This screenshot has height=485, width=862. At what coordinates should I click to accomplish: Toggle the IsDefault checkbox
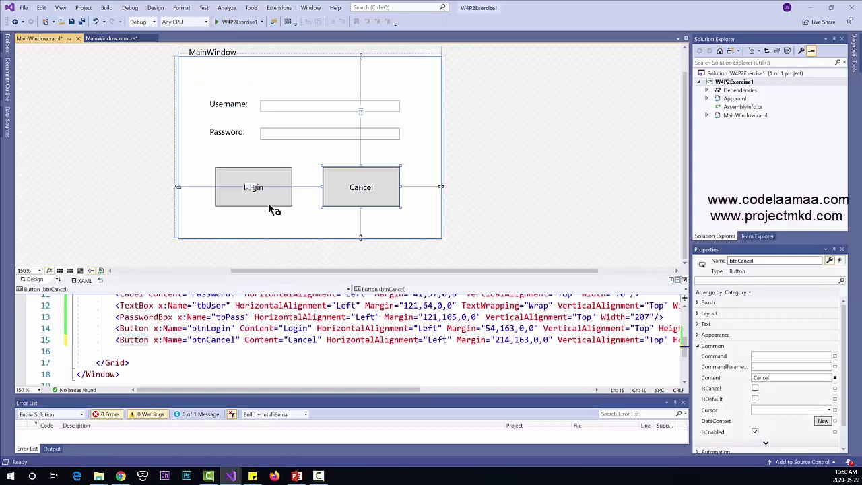755,399
